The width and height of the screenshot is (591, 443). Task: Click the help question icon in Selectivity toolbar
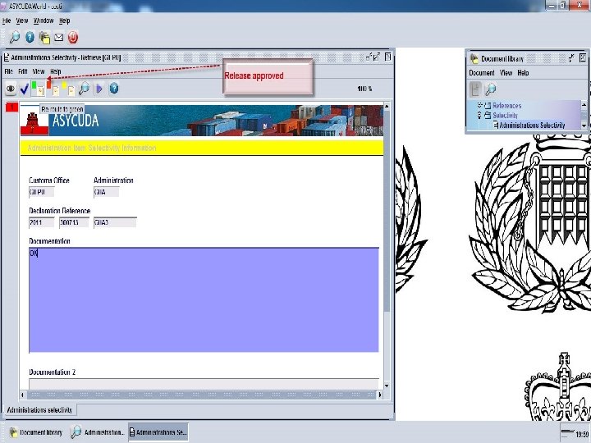click(x=114, y=89)
